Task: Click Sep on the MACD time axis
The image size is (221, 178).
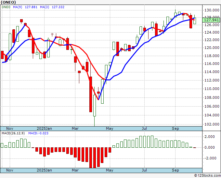Action: click(175, 170)
